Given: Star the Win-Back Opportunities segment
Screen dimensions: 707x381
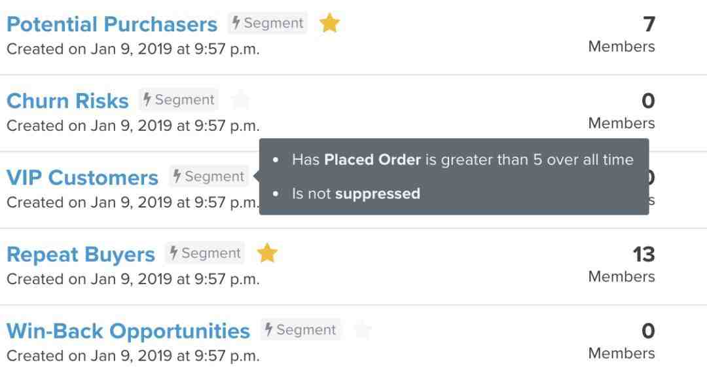Looking at the screenshot, I should point(363,329).
